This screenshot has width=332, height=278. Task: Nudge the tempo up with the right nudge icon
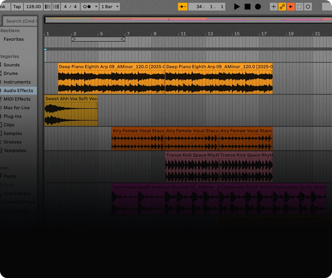[x=56, y=6]
